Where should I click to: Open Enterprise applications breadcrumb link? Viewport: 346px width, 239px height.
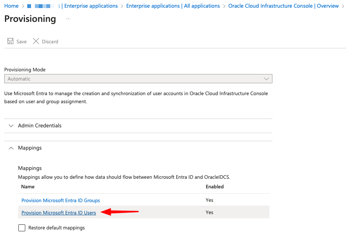tap(91, 6)
